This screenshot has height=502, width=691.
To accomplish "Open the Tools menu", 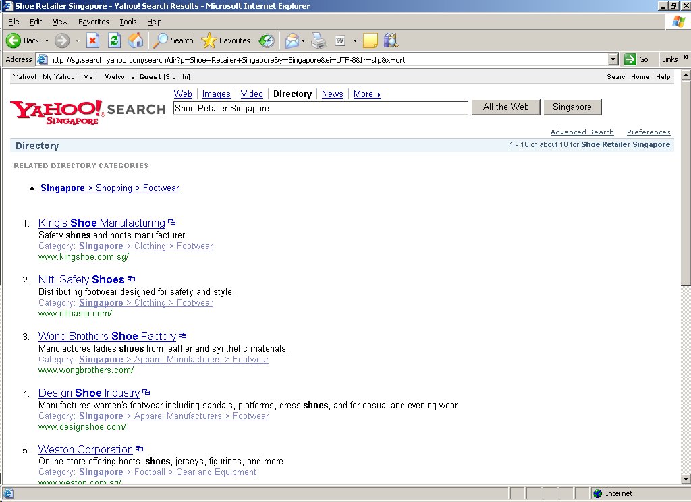I will 128,22.
